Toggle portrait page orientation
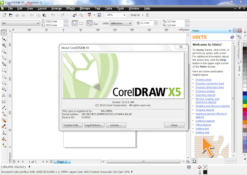The image size is (247, 175). click(75, 23)
